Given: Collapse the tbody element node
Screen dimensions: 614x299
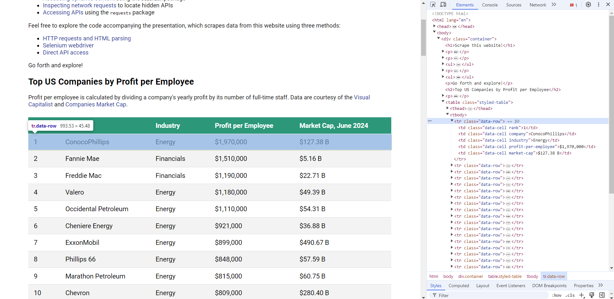Looking at the screenshot, I should point(448,114).
